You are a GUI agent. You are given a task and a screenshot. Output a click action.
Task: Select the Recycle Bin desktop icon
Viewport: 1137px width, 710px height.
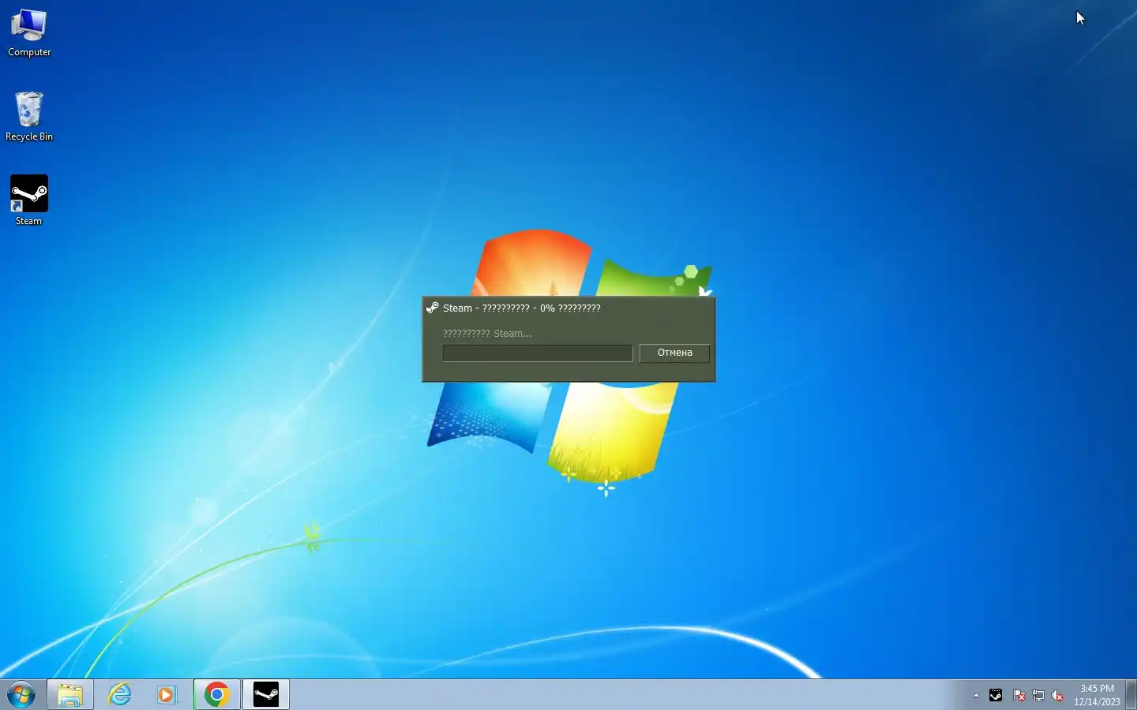click(29, 117)
